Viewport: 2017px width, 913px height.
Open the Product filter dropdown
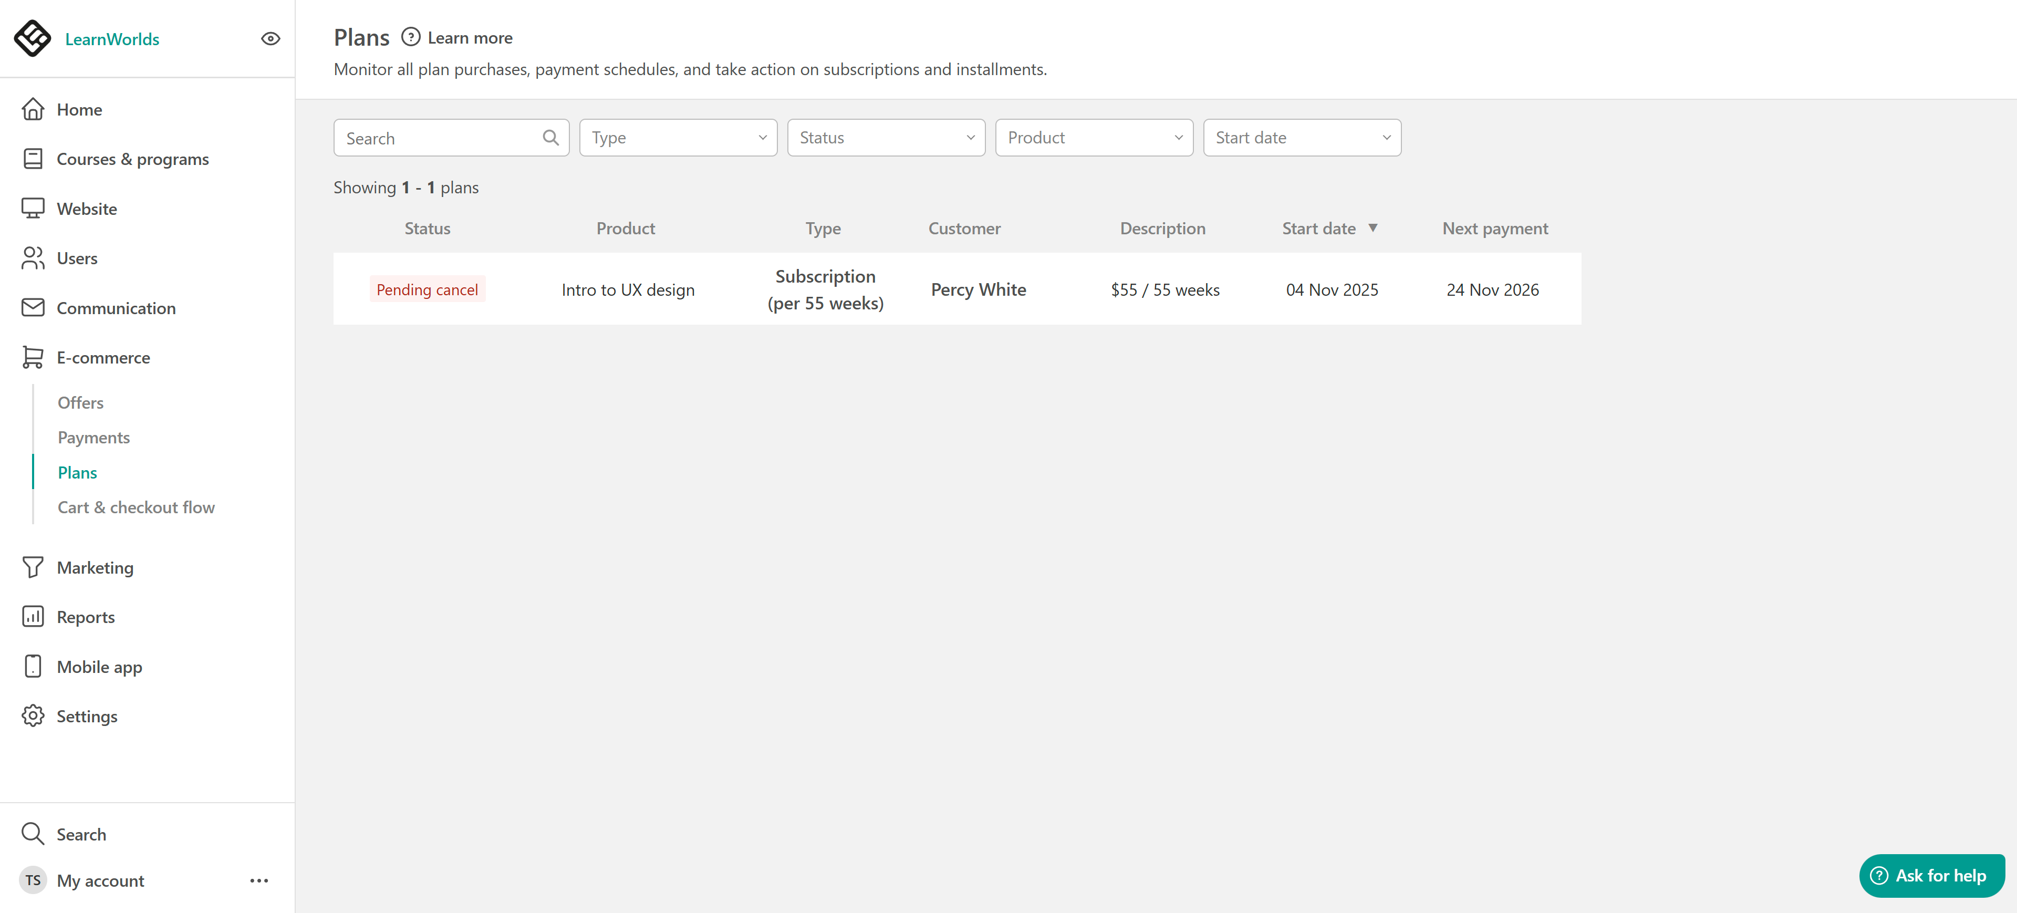coord(1093,138)
